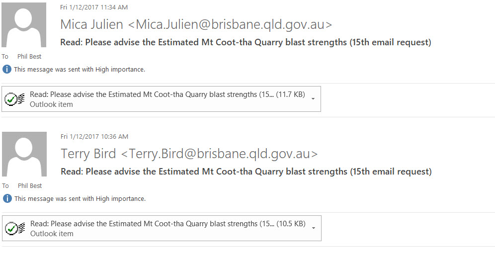Click Mica Julien's contact avatar picture
This screenshot has height=268, width=495.
pyautogui.click(x=24, y=25)
